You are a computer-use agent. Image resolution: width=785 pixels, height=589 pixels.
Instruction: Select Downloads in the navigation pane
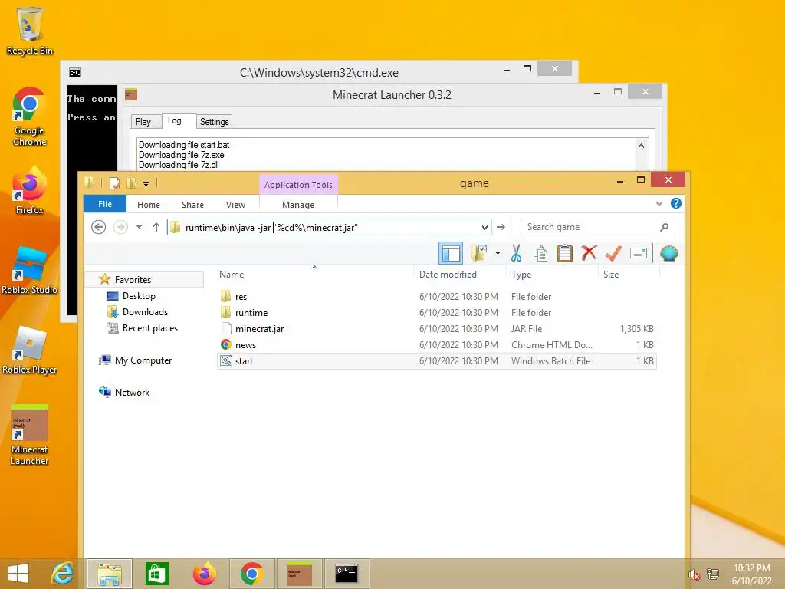[145, 312]
